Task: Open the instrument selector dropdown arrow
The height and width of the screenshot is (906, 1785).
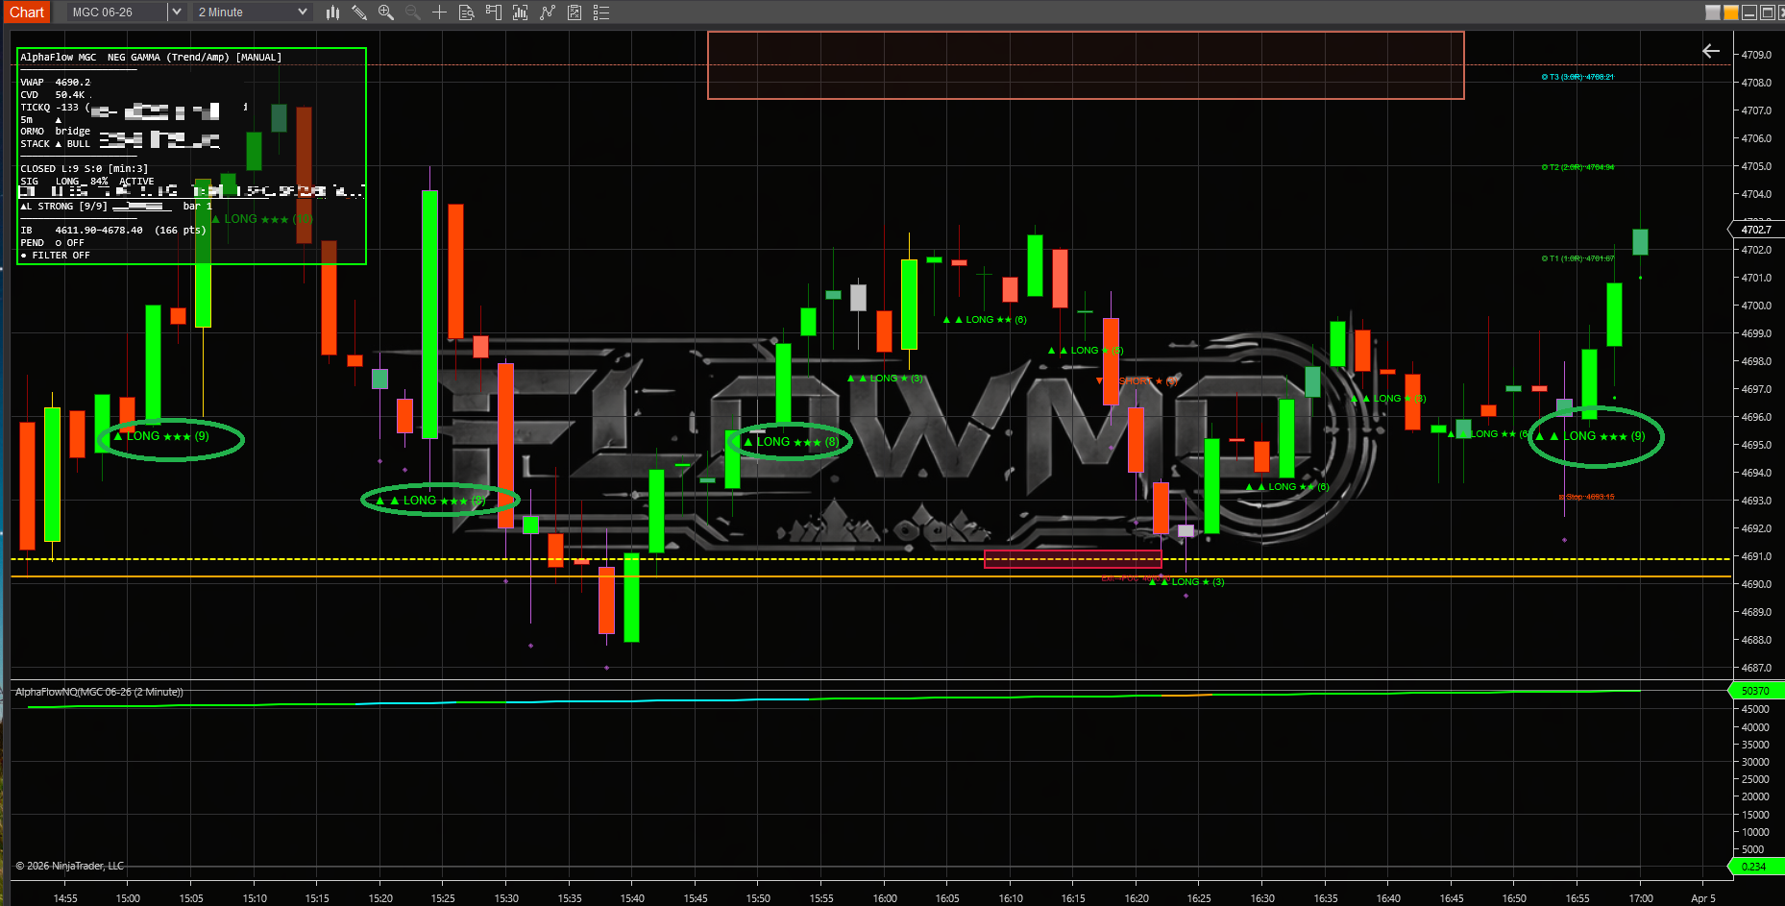Action: [x=176, y=12]
